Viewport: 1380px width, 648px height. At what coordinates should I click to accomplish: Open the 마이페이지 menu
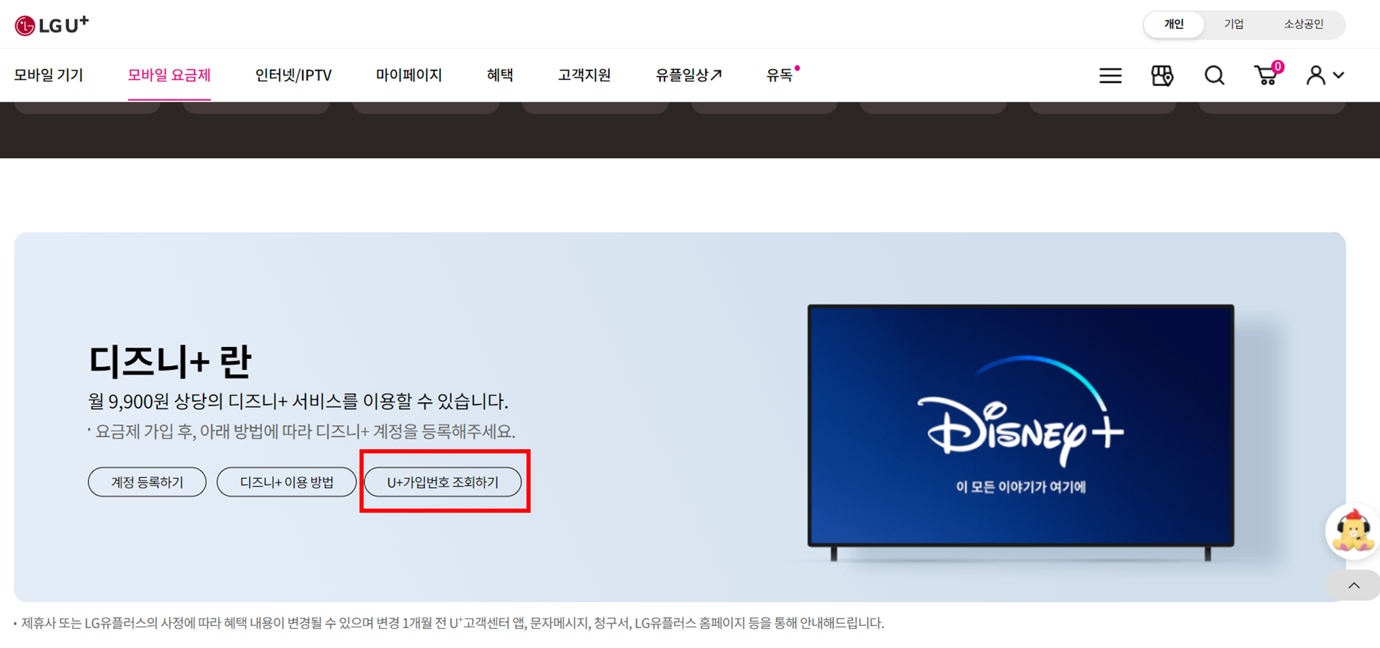click(x=408, y=75)
